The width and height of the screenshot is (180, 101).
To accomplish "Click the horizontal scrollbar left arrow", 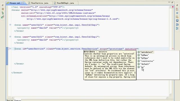I will (x=12, y=98).
